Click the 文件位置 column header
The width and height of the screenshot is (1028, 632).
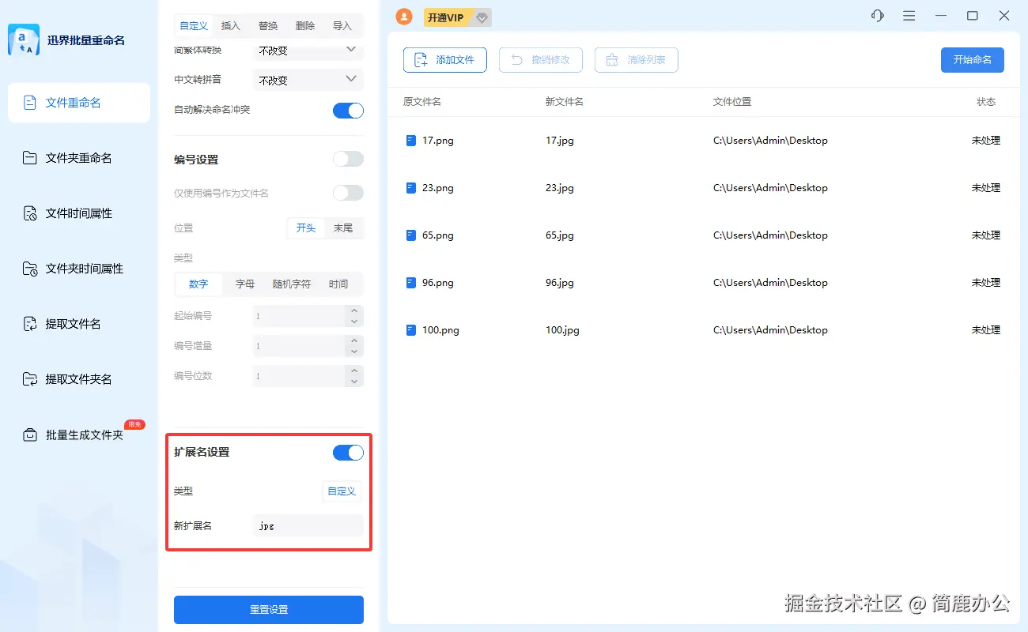(x=732, y=102)
